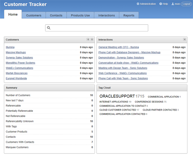The image size is (193, 155).
Task: Open General Meeting with CFO interaction
Action: 119,47
